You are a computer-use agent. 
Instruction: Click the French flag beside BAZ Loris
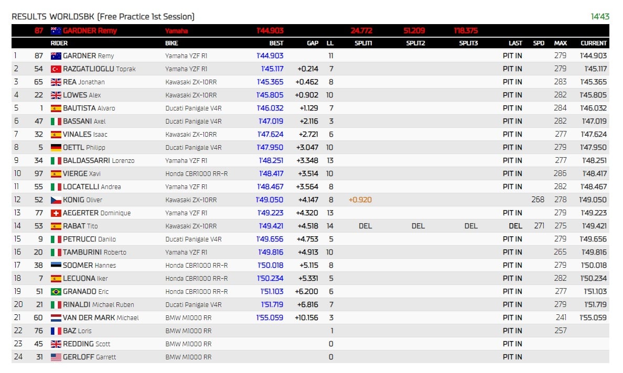pyautogui.click(x=56, y=331)
